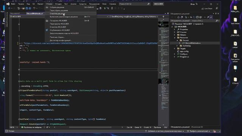This screenshot has width=242, height=136.
Task: Expand the Targets folder node
Action: [x=175, y=49]
